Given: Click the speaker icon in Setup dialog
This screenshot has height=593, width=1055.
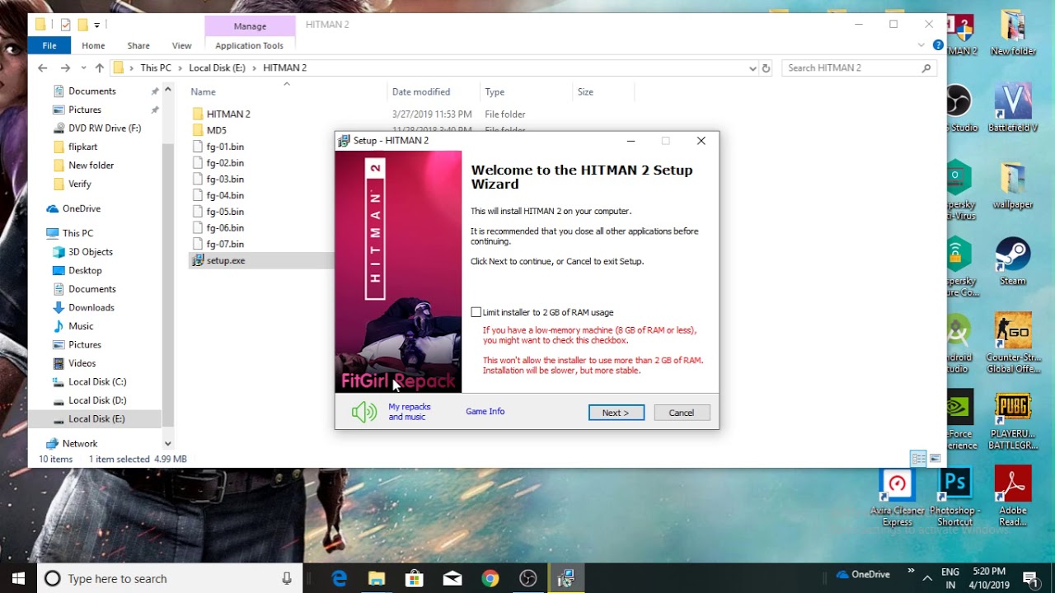Looking at the screenshot, I should (363, 412).
